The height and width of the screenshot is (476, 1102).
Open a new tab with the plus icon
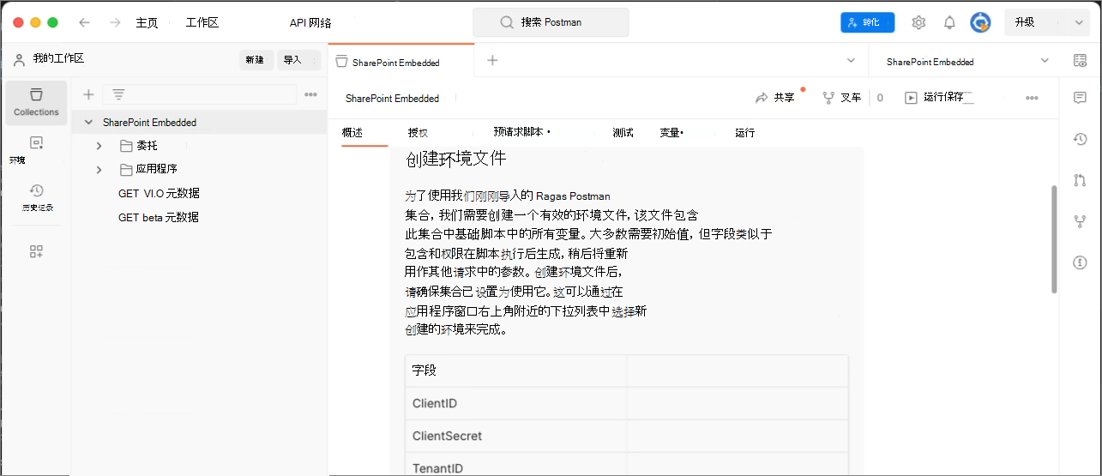[x=492, y=60]
